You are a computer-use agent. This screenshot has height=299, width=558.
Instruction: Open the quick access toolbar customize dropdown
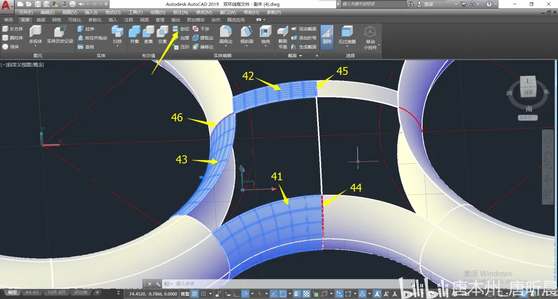[106, 4]
